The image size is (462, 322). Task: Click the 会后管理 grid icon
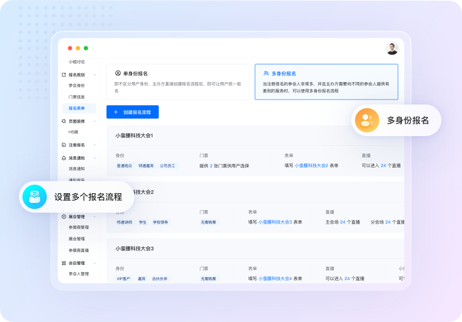click(63, 263)
